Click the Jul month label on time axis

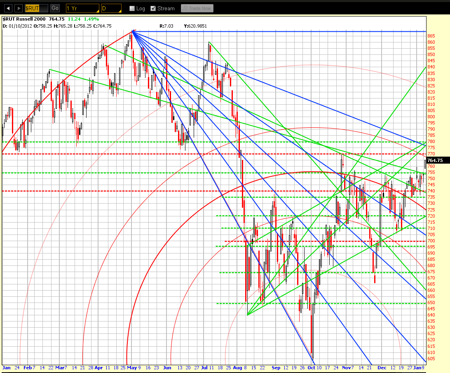click(204, 368)
